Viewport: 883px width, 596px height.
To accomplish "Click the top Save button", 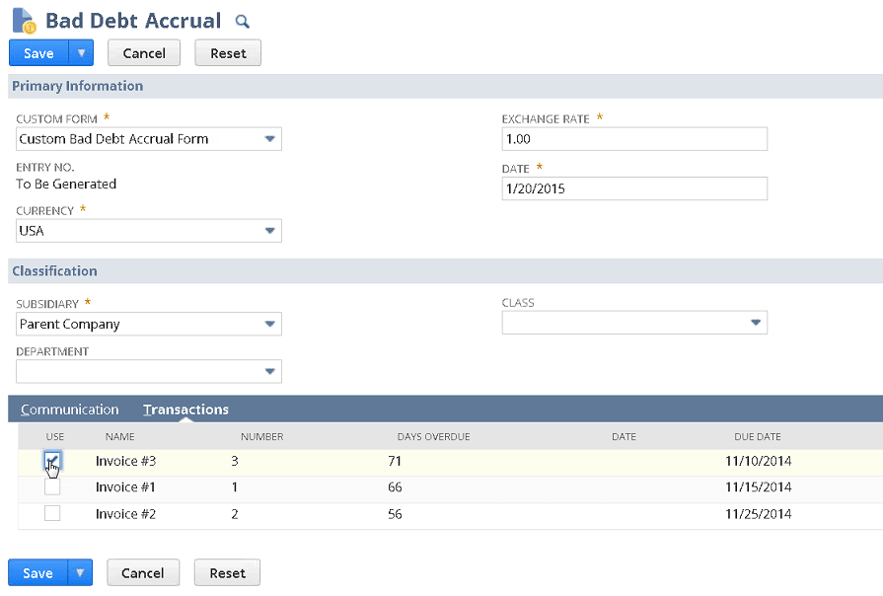I will pyautogui.click(x=38, y=53).
